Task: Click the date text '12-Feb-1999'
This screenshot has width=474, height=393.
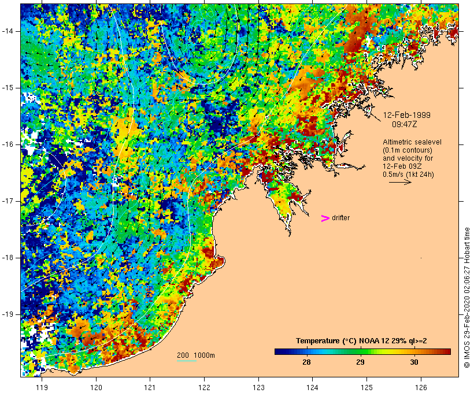Action: [406, 115]
